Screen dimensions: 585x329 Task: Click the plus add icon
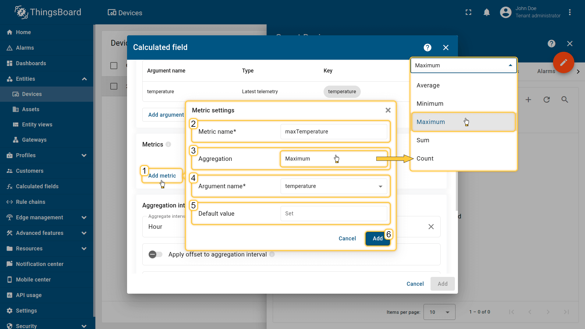528,100
